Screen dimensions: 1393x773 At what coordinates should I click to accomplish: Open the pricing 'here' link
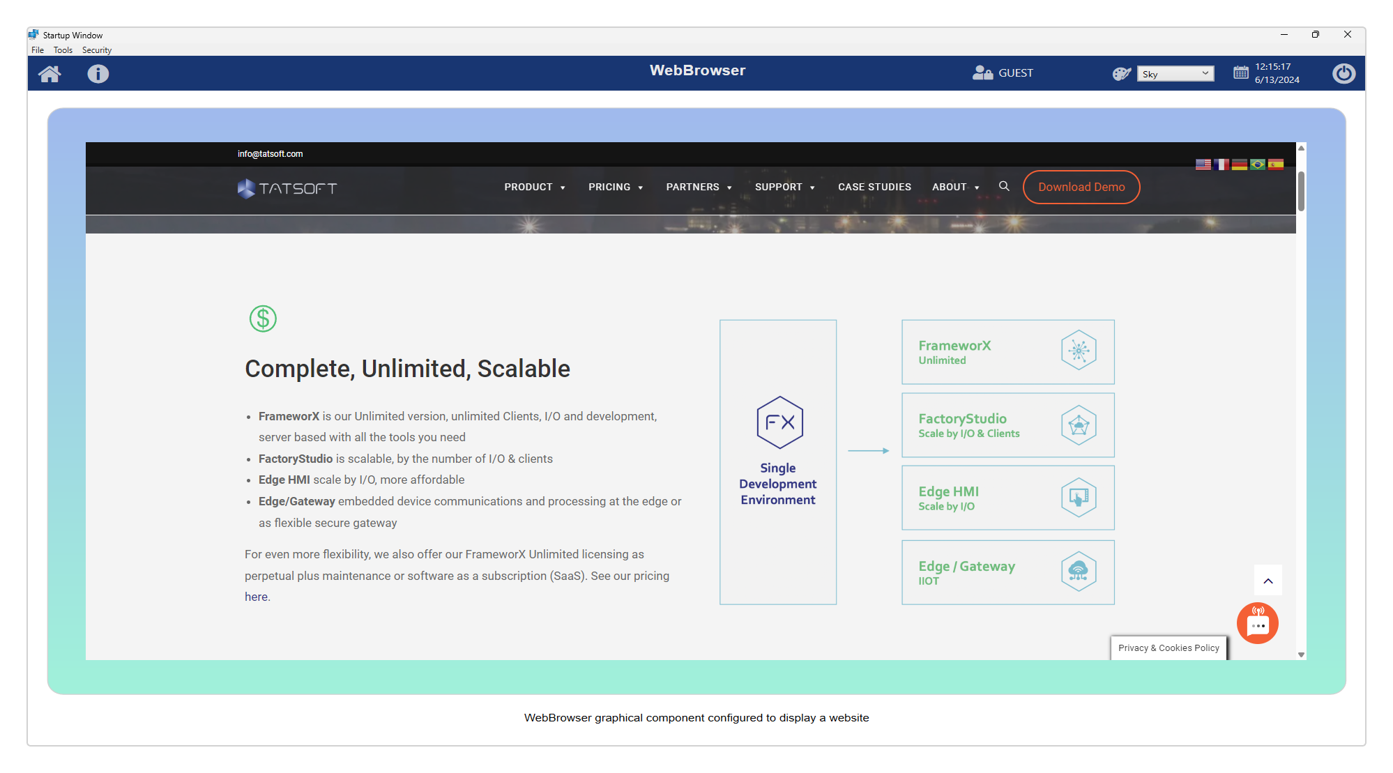(256, 597)
